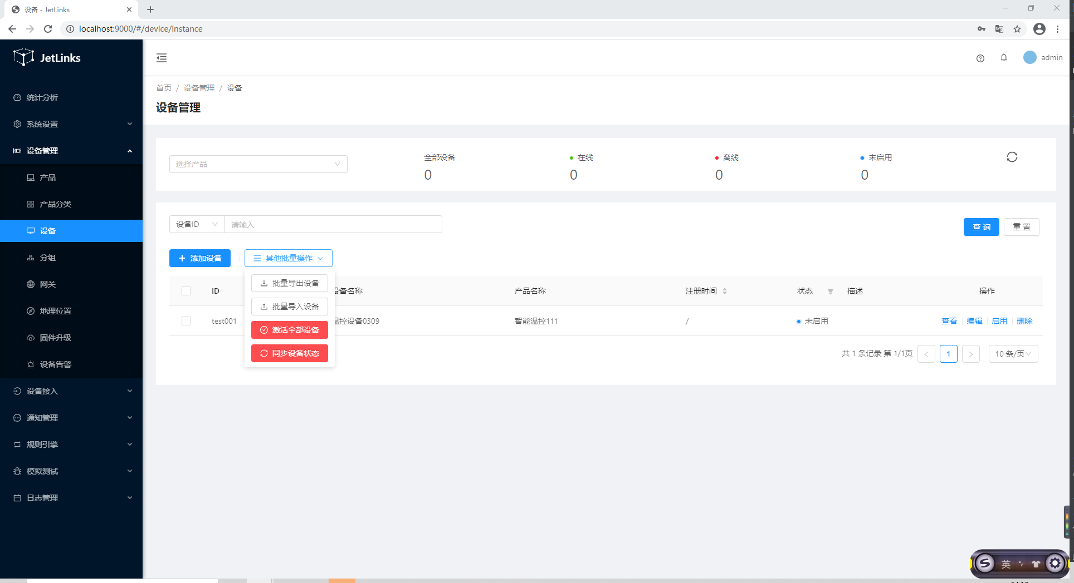The height and width of the screenshot is (583, 1074).
Task: Choose 同步设备状态 in the batch menu
Action: tap(290, 353)
